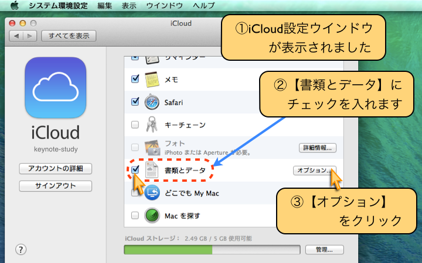Viewport: 422px width, 263px height.
Task: Click the メモ notepad icon
Action: [152, 79]
